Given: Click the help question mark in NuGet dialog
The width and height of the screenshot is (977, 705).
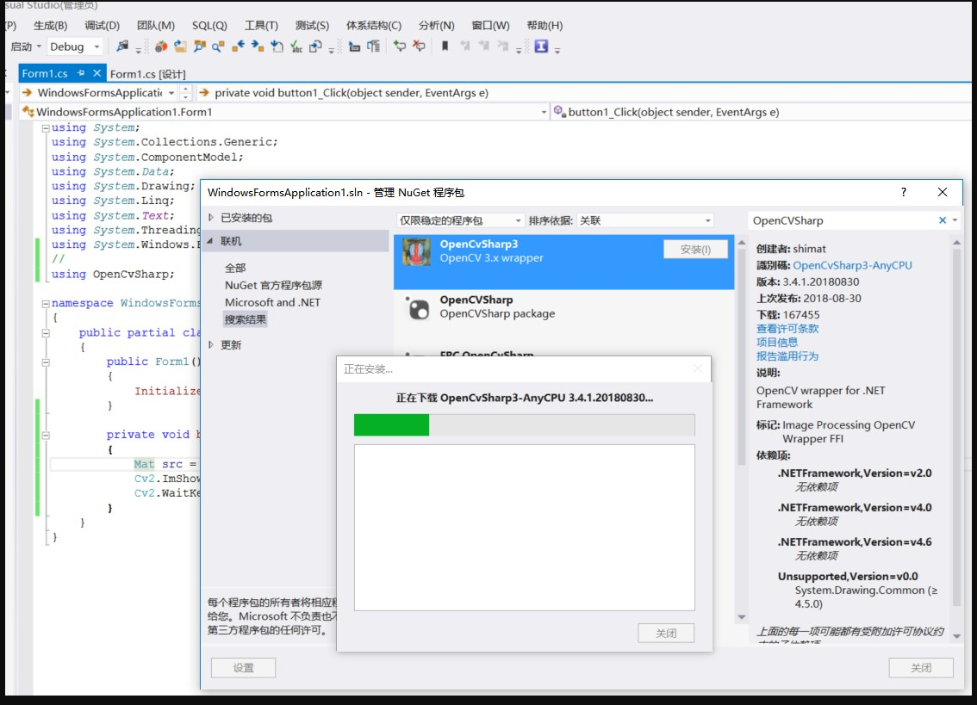Looking at the screenshot, I should [x=904, y=193].
